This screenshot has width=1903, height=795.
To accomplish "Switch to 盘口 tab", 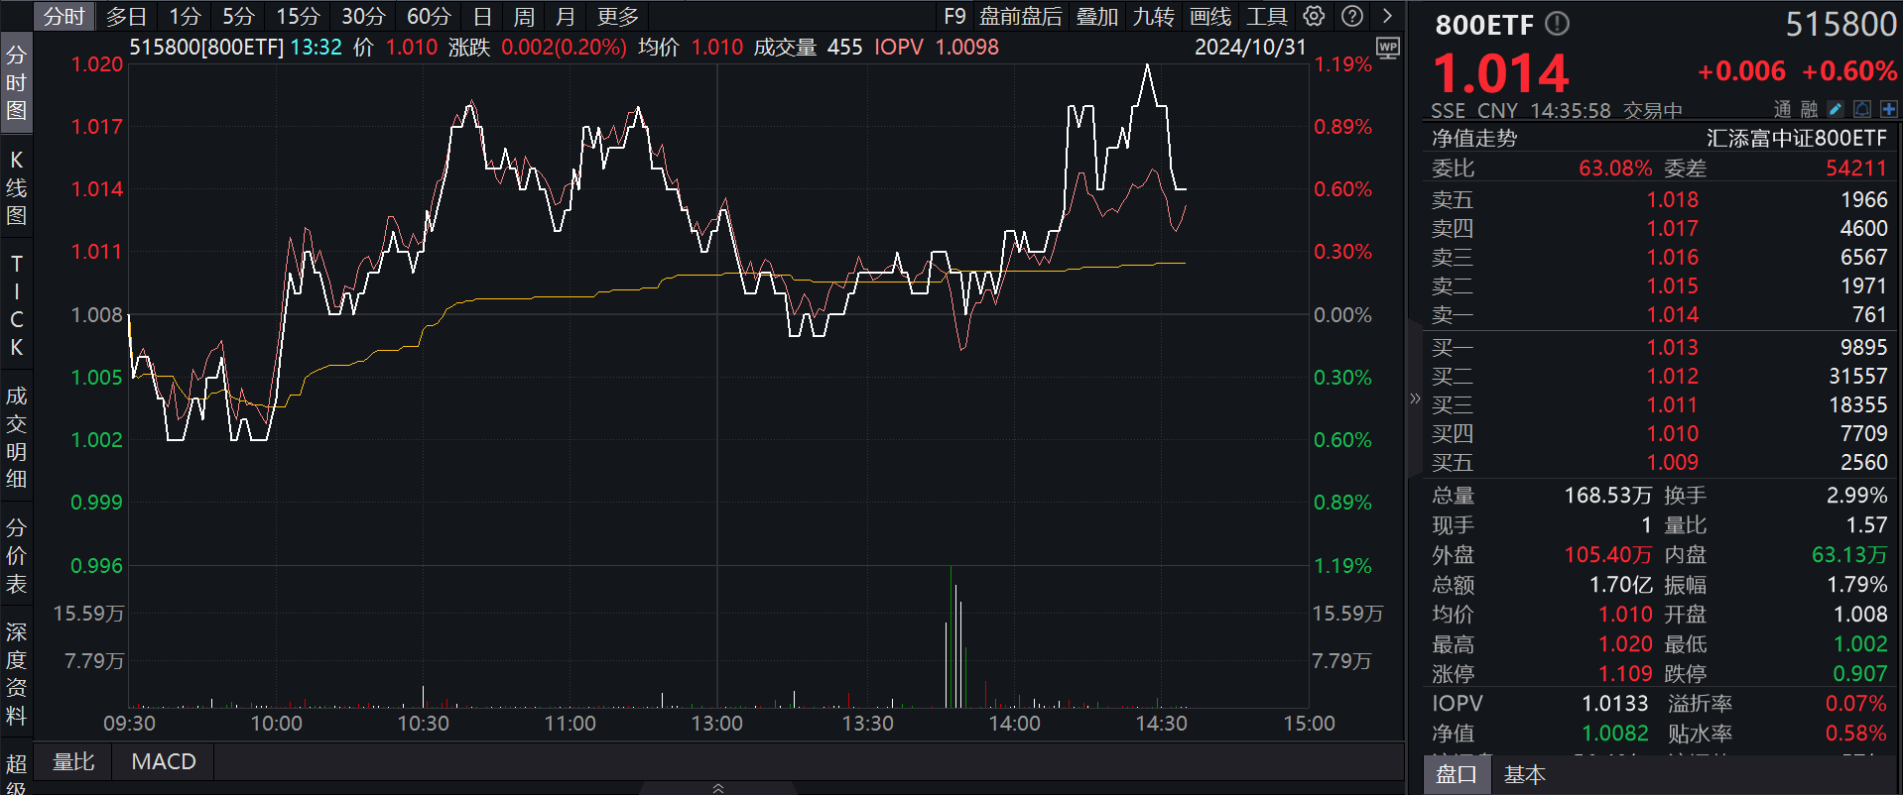I will click(1457, 774).
